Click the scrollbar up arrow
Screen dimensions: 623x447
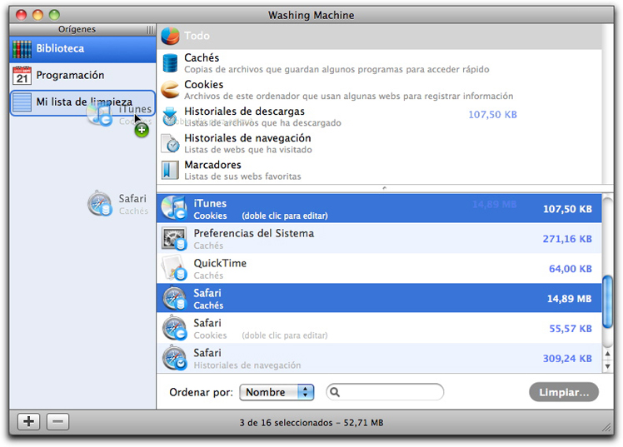(607, 354)
